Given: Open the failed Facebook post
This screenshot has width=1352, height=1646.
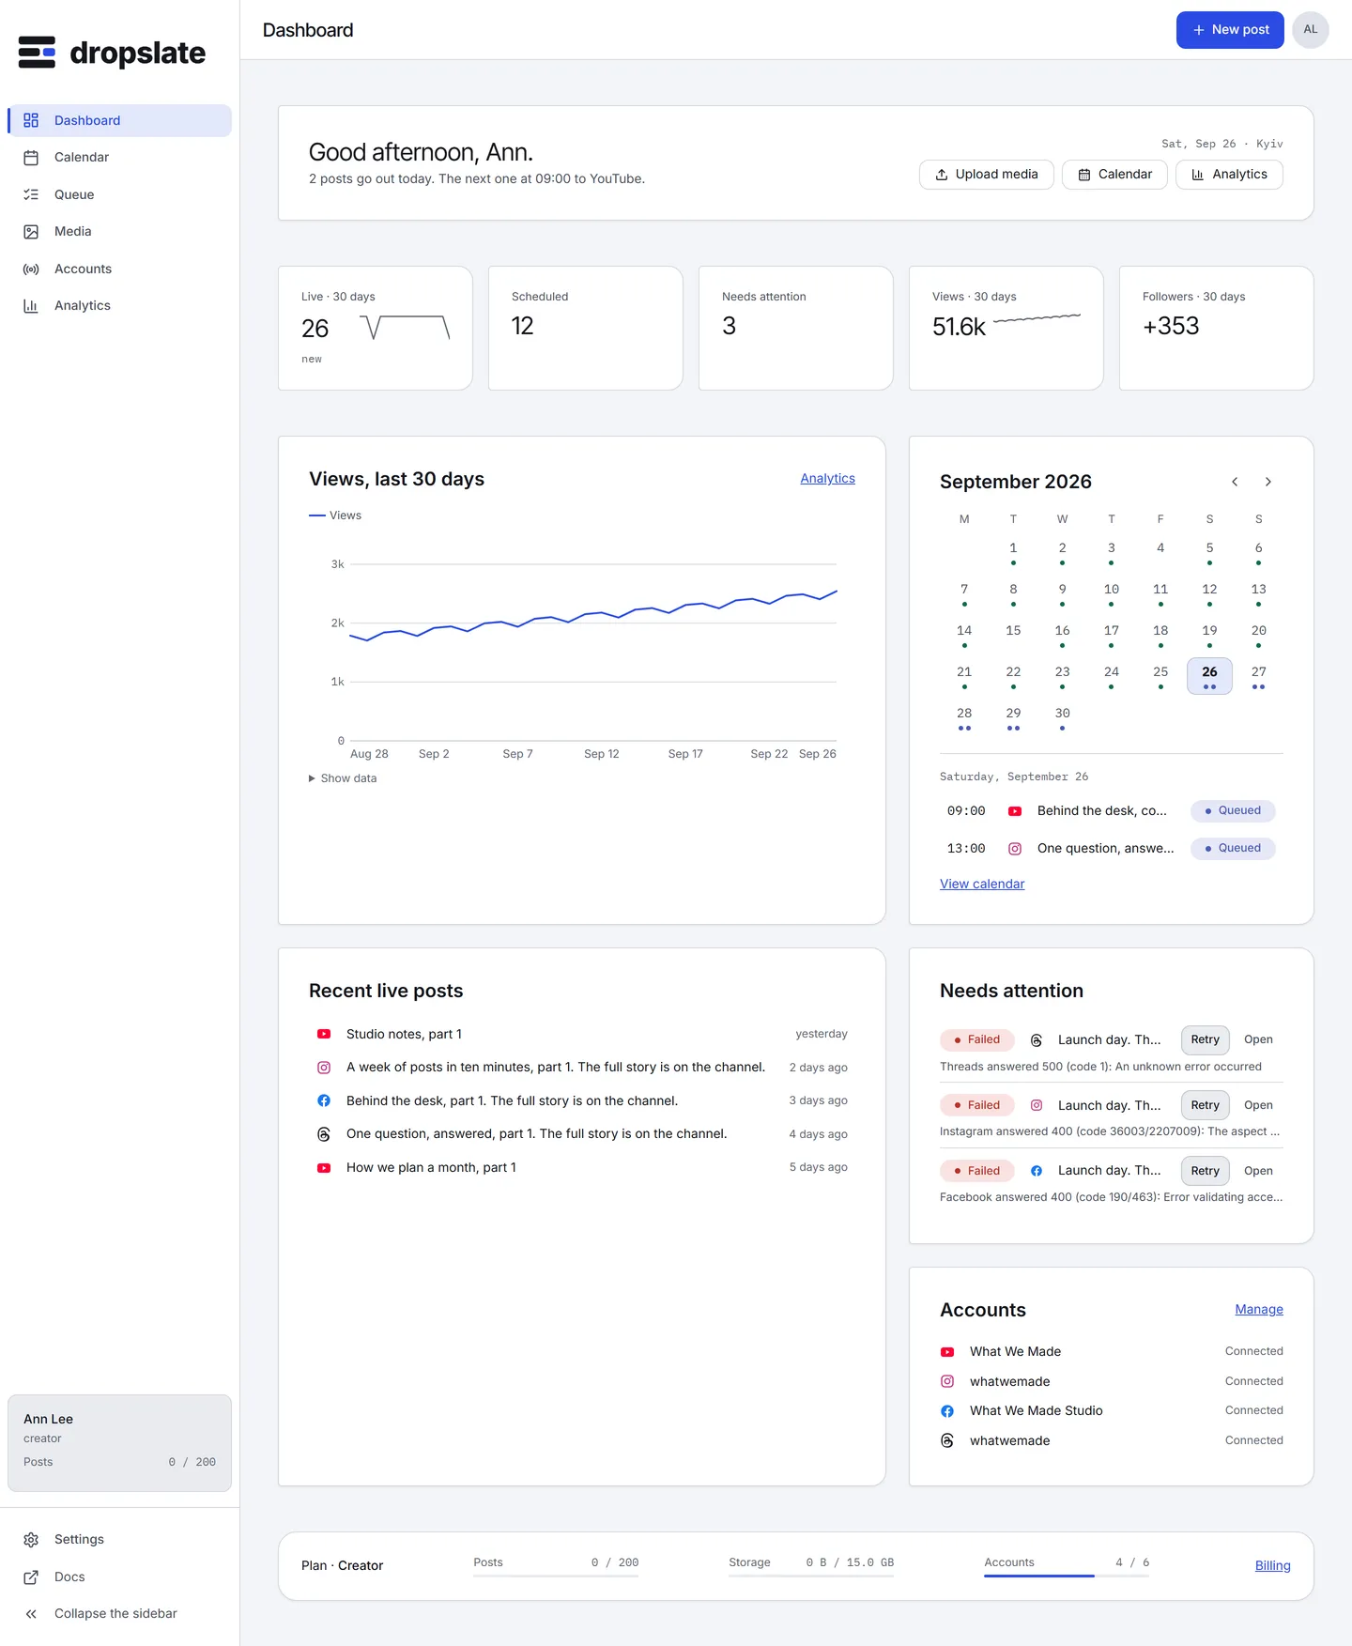Looking at the screenshot, I should pyautogui.click(x=1259, y=1171).
